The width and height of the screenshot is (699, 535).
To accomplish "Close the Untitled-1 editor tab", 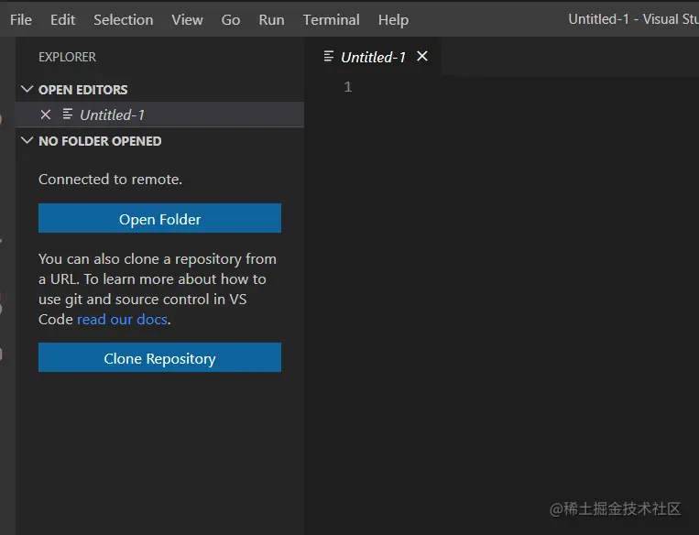I will coord(421,56).
